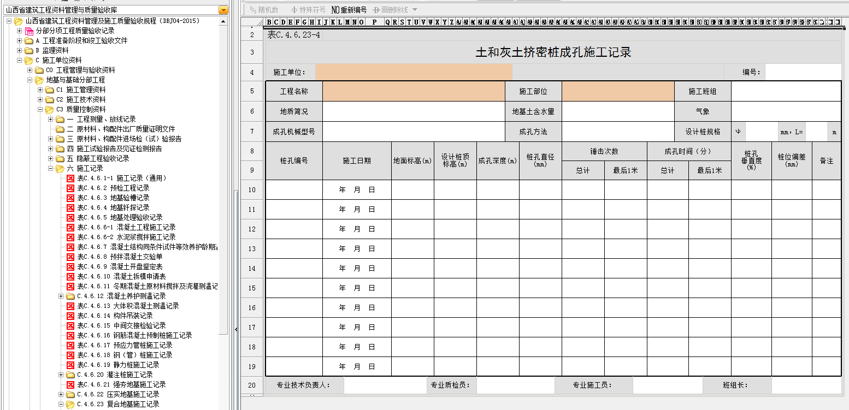Click the red form icon of 表C.4.6.21 强夯地基施工记录
Viewport: 849px width, 410px height.
(x=70, y=384)
